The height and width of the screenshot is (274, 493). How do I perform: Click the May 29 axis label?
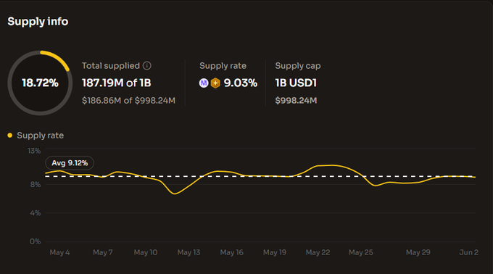[418, 252]
